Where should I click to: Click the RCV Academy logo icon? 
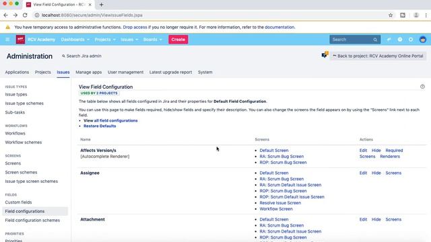pyautogui.click(x=20, y=40)
